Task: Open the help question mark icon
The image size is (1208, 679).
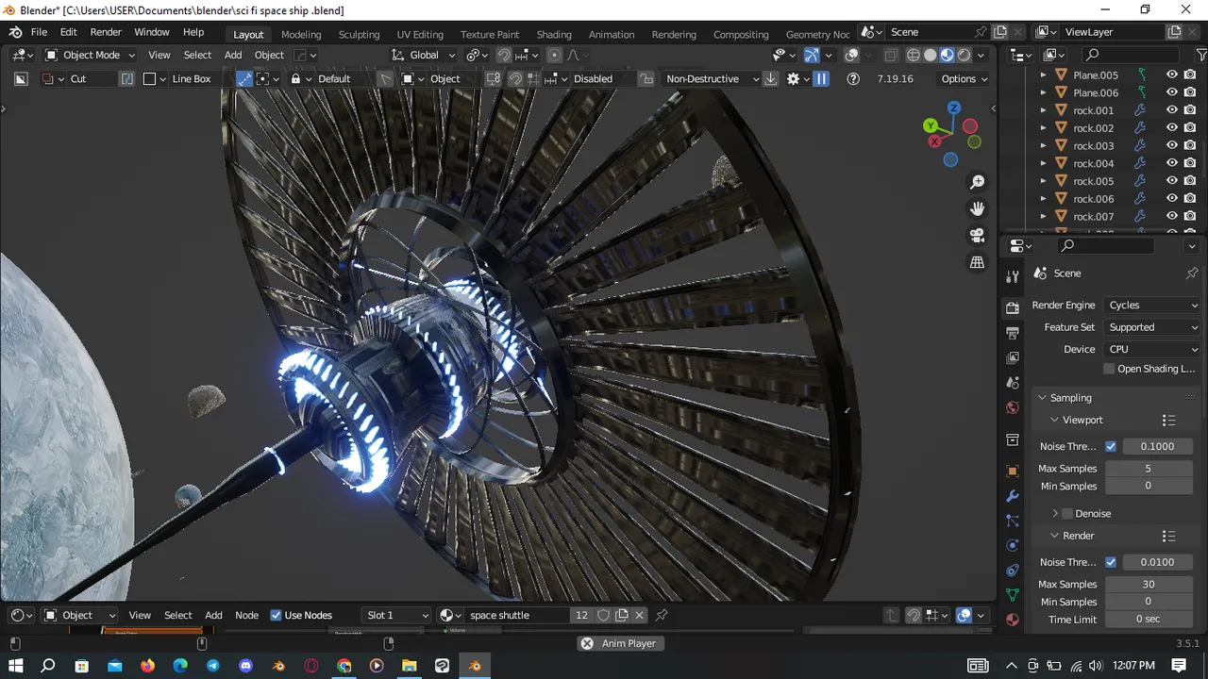Action: point(853,78)
